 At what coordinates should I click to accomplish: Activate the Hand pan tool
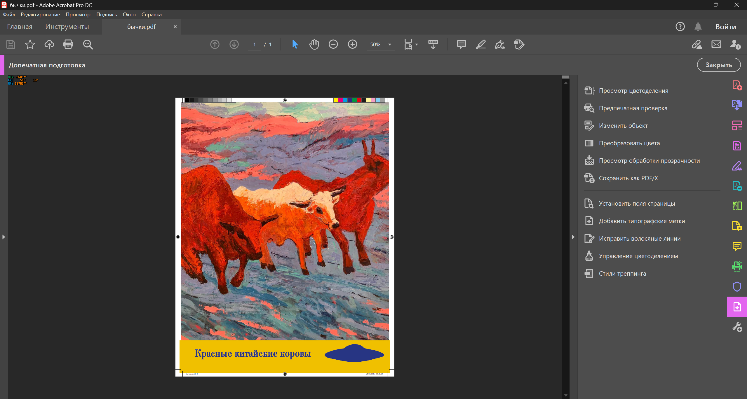coord(314,44)
